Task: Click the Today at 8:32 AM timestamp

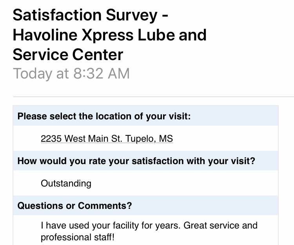Action: (71, 73)
